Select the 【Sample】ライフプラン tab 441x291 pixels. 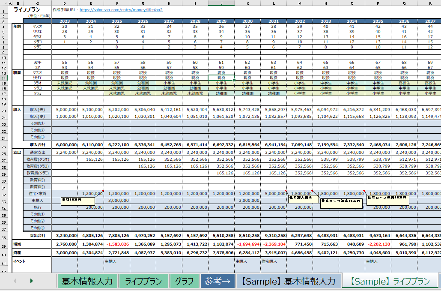pyautogui.click(x=390, y=281)
